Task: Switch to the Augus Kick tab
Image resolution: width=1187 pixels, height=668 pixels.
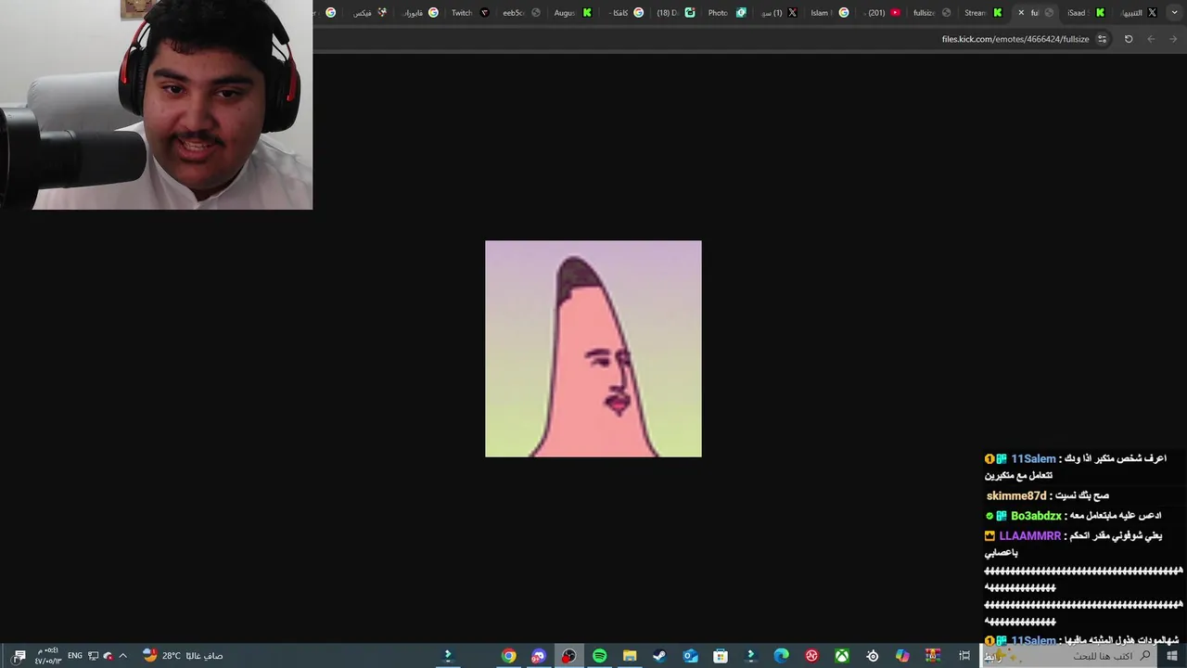Action: (x=572, y=12)
